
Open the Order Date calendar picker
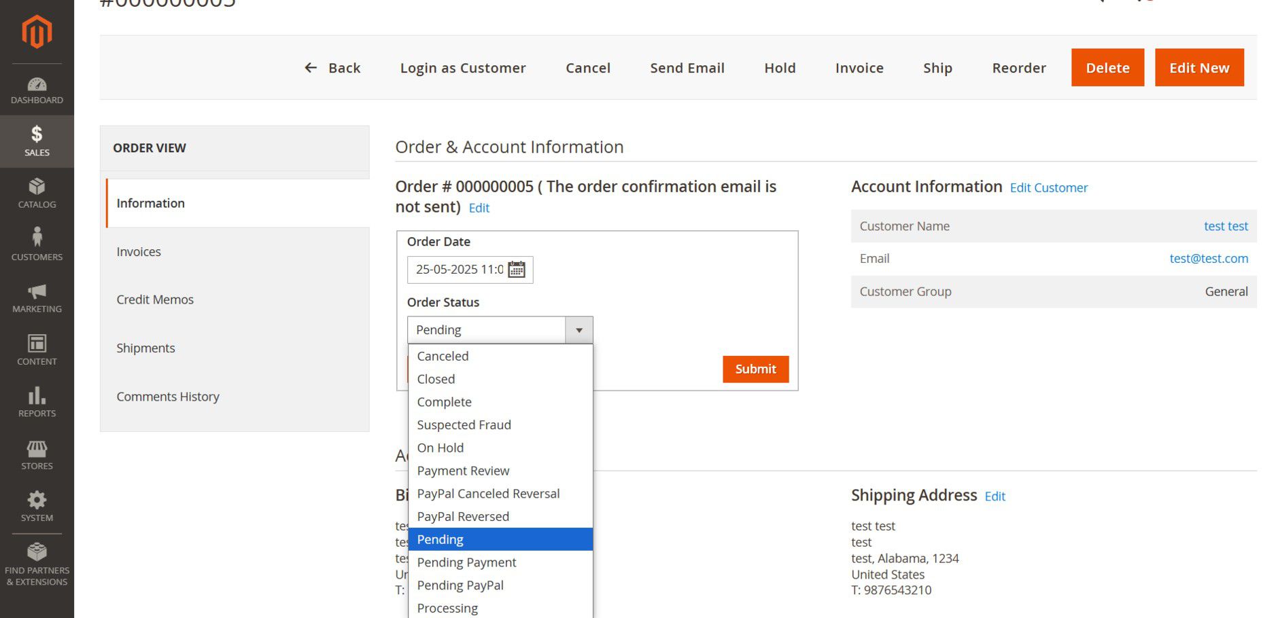coord(517,270)
